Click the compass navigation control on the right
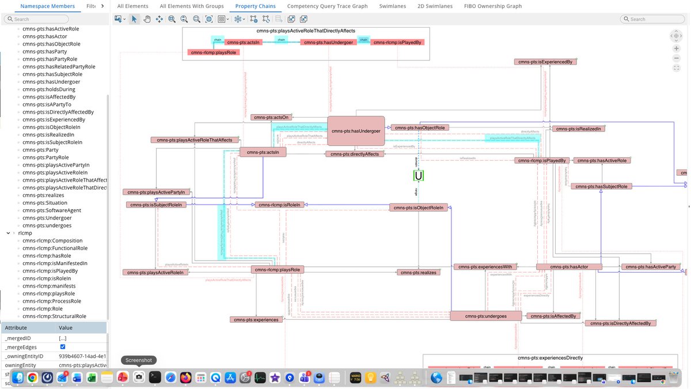The image size is (691, 389). coord(676,36)
